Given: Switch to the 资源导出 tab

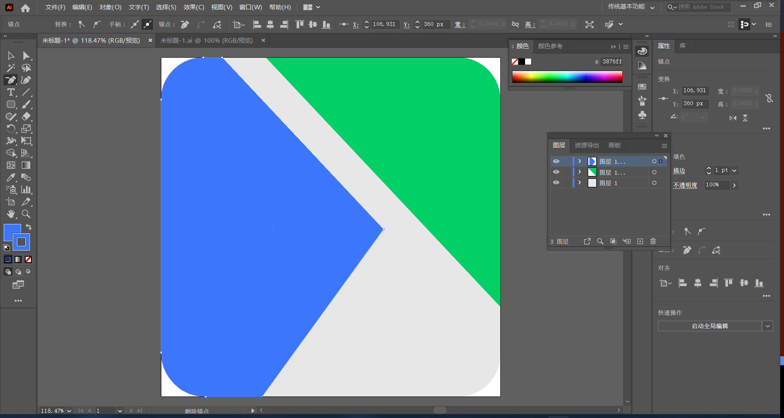Looking at the screenshot, I should (x=586, y=145).
